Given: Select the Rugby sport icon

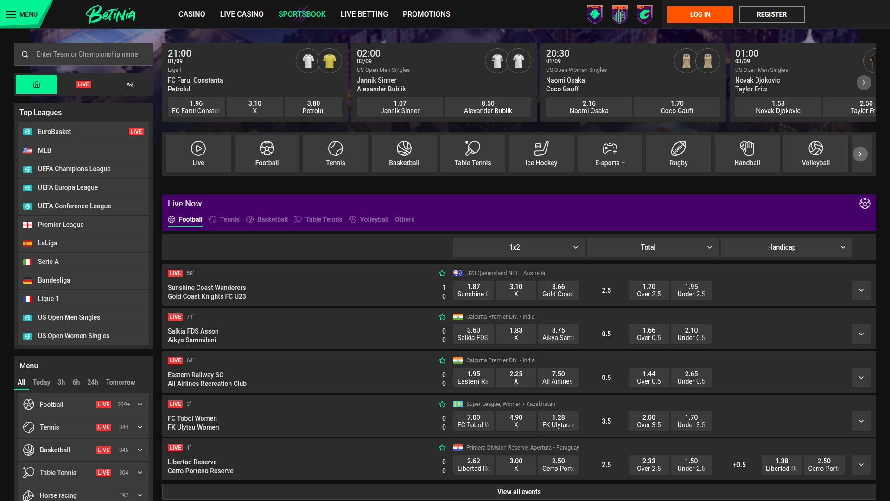Looking at the screenshot, I should [x=678, y=154].
